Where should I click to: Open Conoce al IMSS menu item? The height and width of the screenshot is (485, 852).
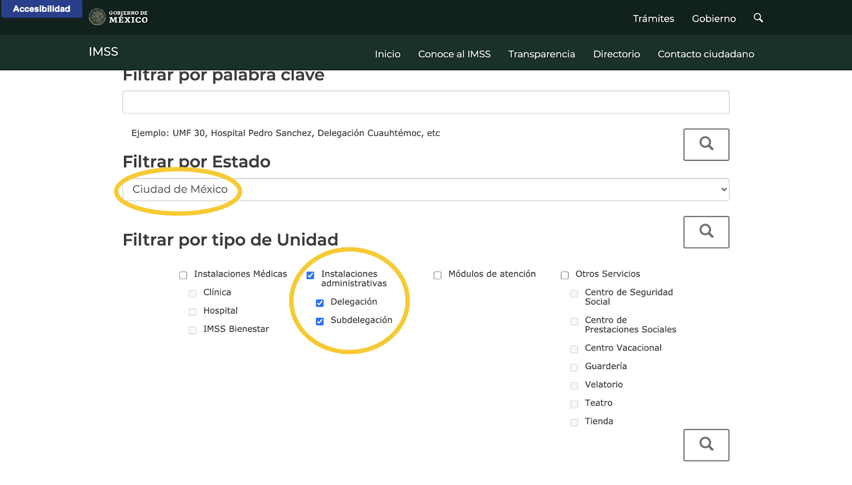click(x=454, y=54)
